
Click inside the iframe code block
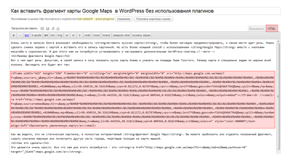coord(143,100)
